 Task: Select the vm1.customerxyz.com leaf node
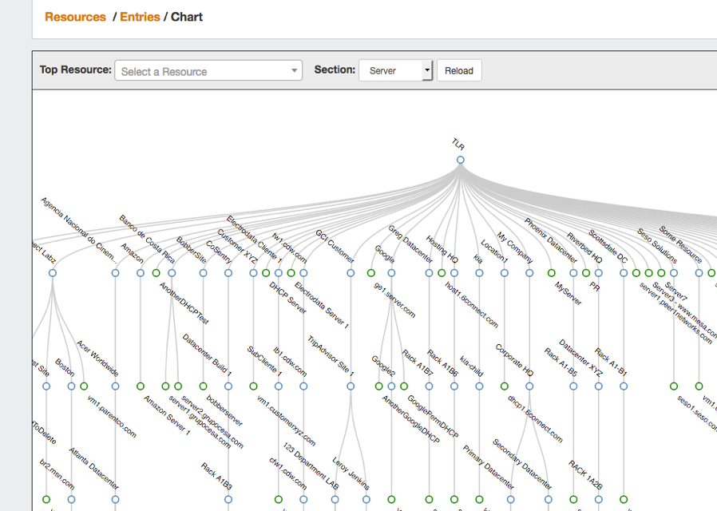point(253,386)
